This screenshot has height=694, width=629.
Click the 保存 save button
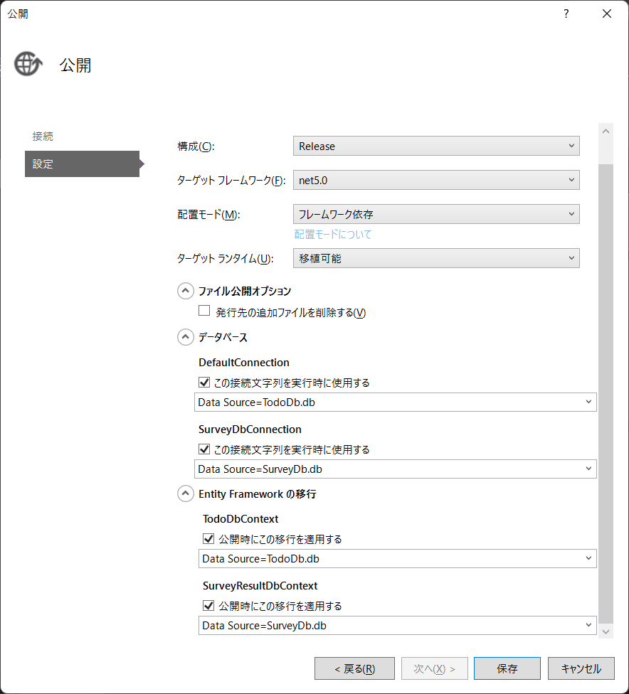[507, 668]
